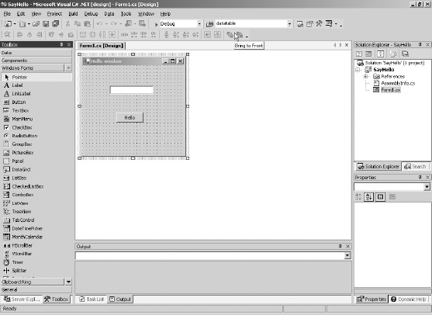Open the datatable find combo dropdown arrow
Image resolution: width=432 pixels, height=315 pixels.
(x=289, y=24)
